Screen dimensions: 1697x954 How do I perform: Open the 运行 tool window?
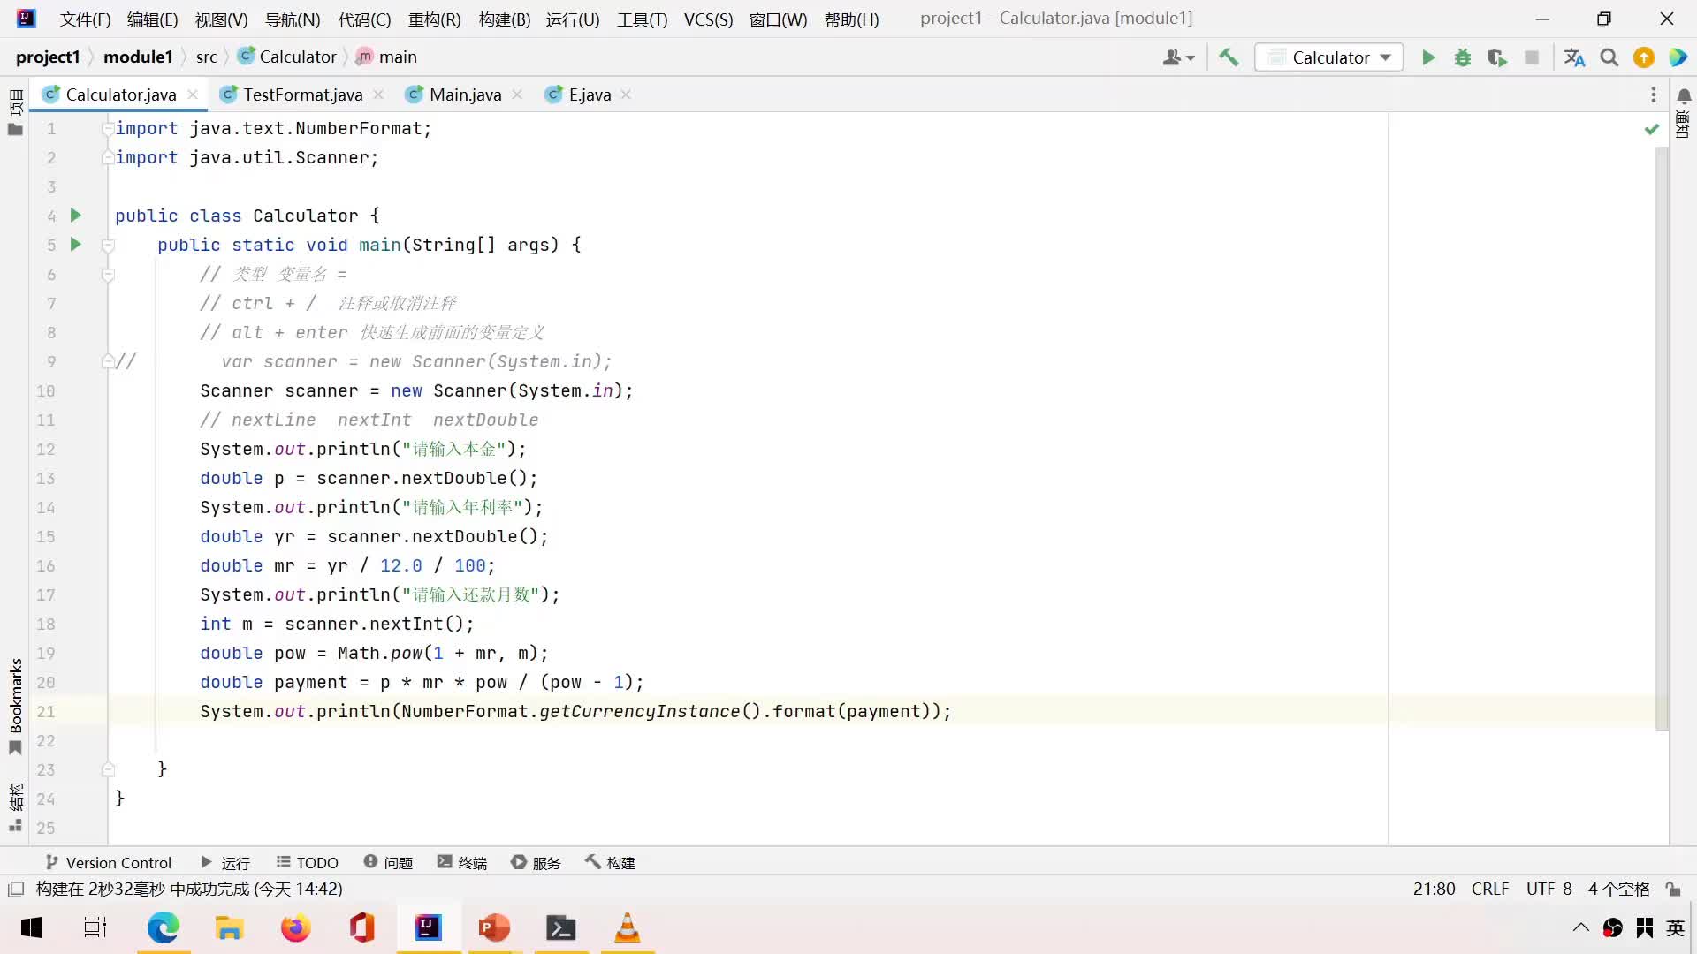[x=225, y=862]
